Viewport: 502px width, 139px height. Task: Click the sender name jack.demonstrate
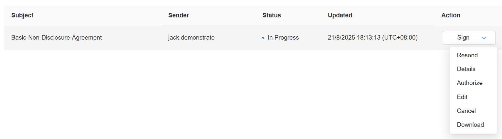[x=191, y=38]
